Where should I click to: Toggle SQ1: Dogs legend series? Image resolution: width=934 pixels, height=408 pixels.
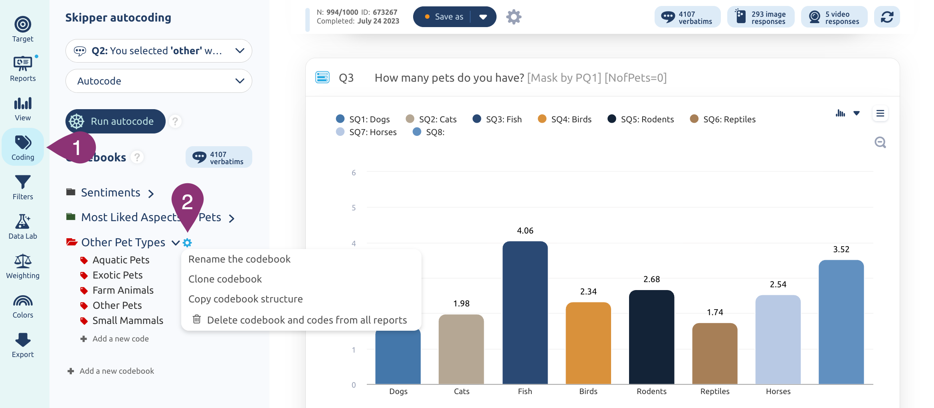point(363,119)
